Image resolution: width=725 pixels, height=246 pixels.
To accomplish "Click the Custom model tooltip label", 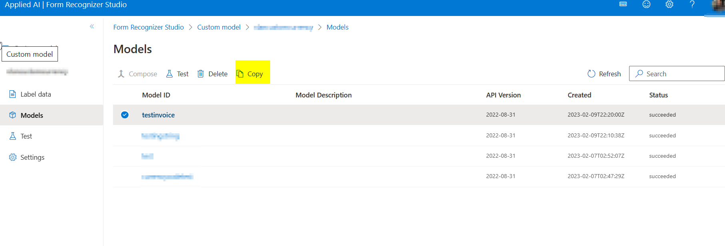I will coord(30,54).
